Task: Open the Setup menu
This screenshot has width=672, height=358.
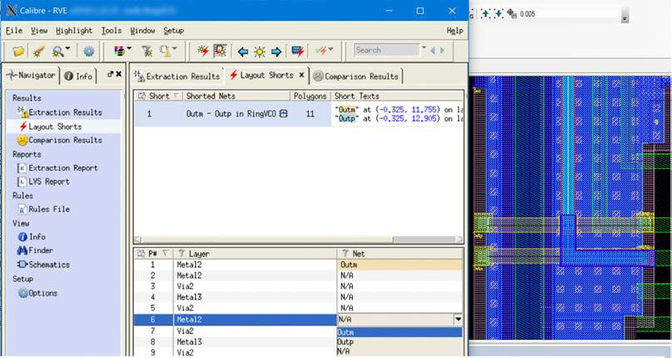Action: tap(173, 31)
